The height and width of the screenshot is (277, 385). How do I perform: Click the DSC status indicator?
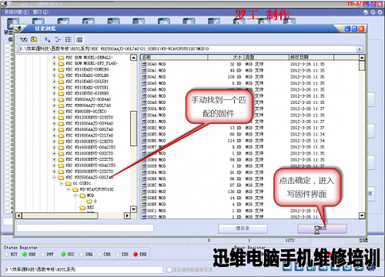64,254
